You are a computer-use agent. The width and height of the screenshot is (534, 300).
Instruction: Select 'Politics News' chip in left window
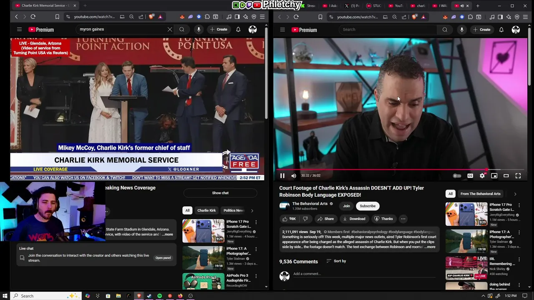[x=234, y=210]
